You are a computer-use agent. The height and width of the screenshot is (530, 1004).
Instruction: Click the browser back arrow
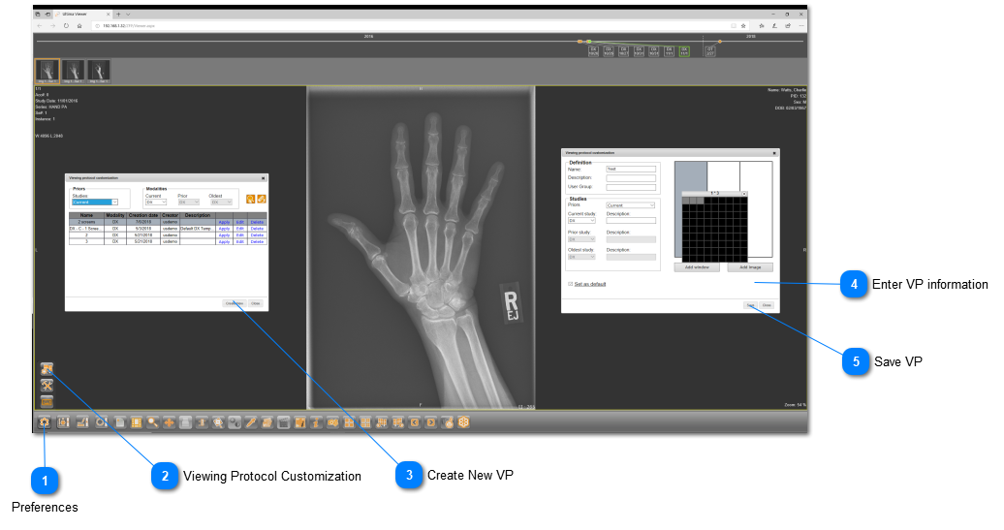(40, 25)
